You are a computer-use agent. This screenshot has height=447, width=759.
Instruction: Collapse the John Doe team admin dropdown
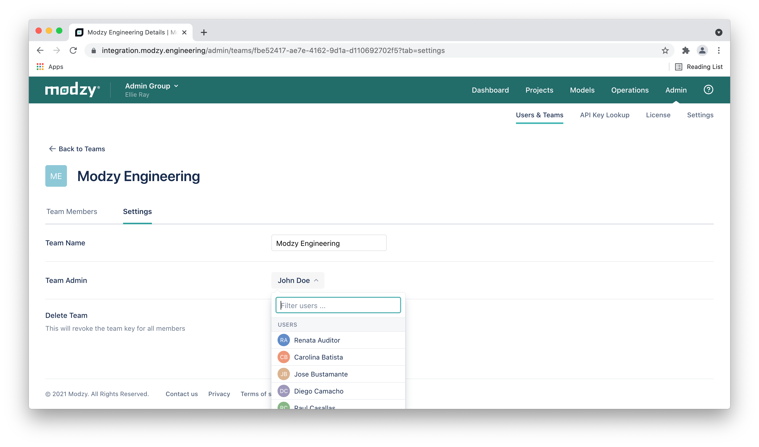pos(298,280)
